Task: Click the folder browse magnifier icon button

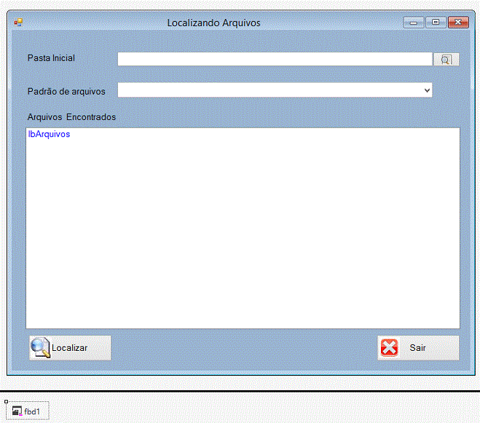Action: pos(446,60)
